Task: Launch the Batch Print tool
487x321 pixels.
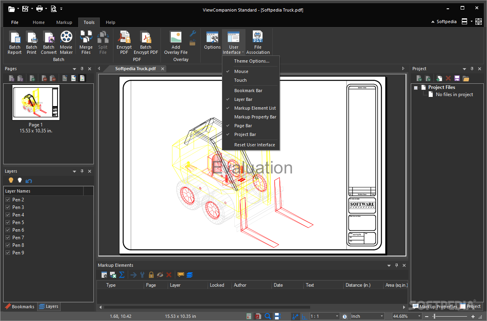Action: [32, 43]
